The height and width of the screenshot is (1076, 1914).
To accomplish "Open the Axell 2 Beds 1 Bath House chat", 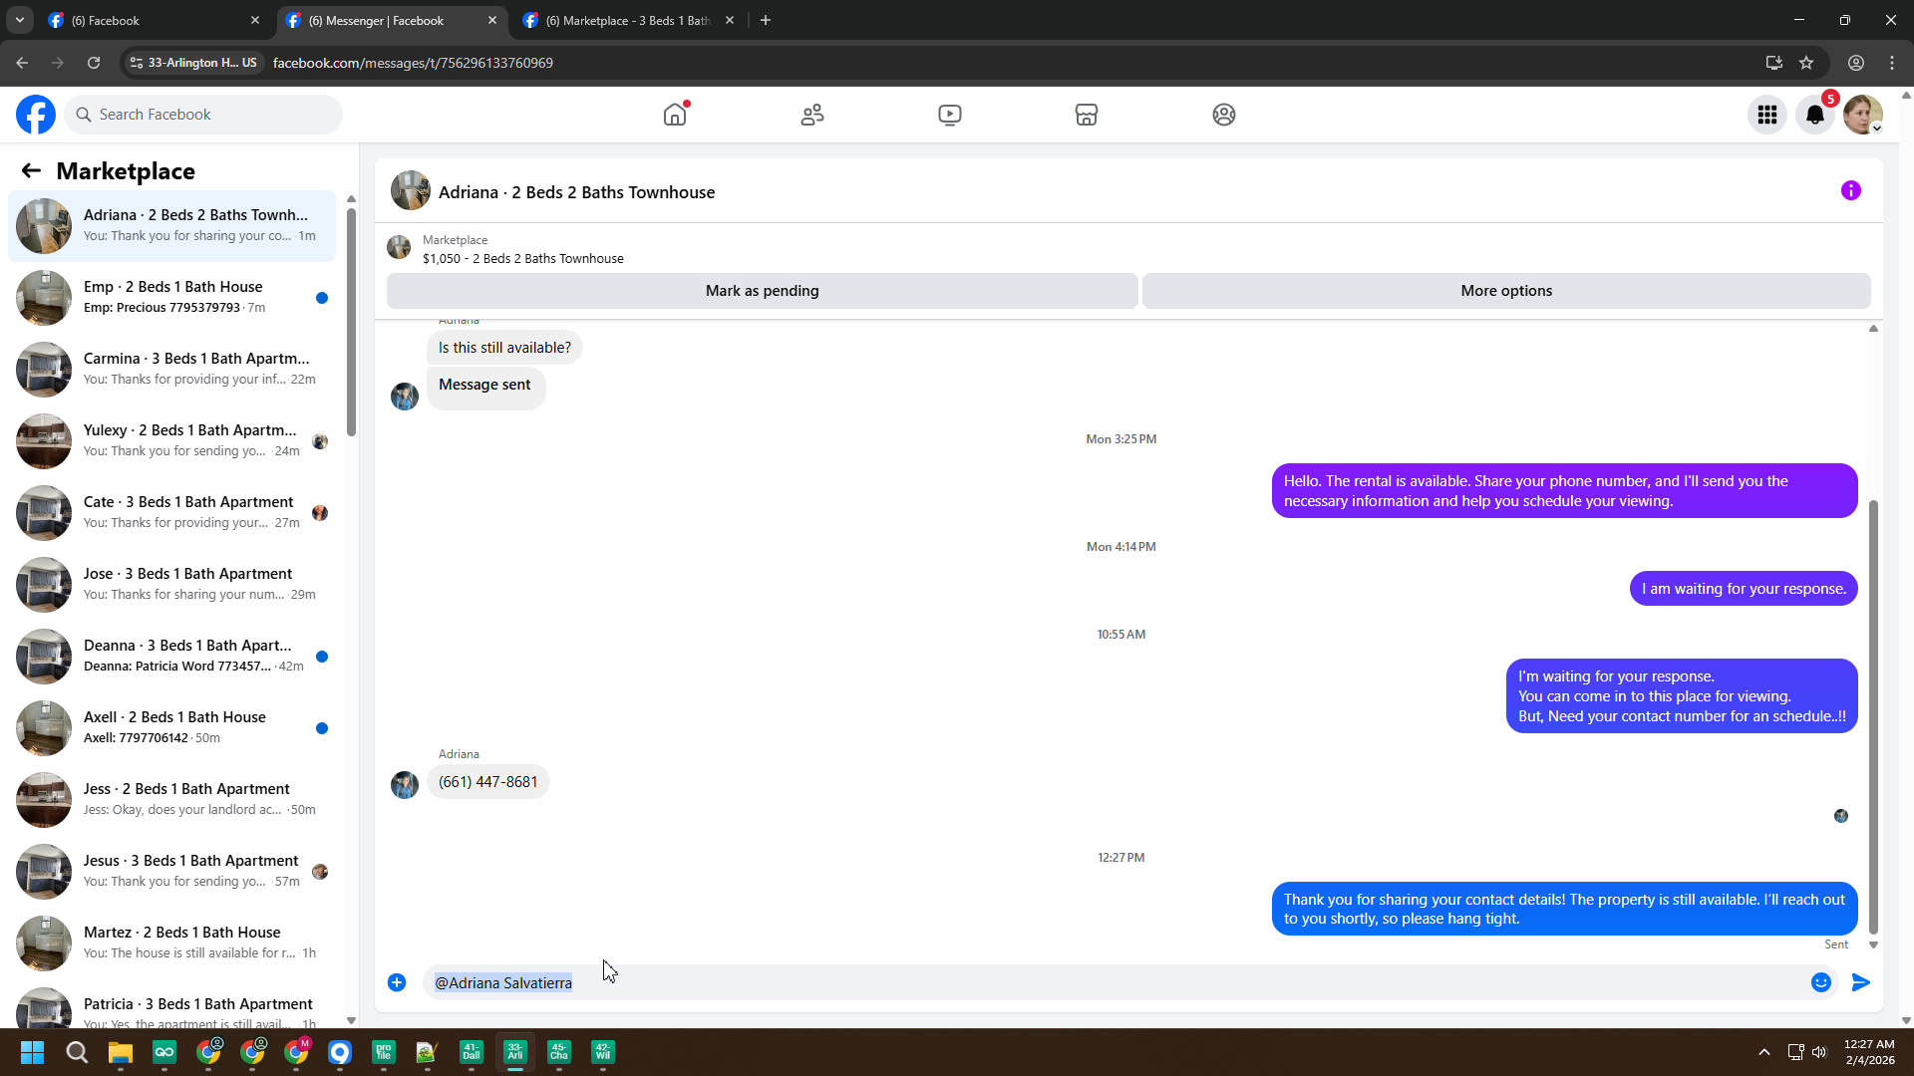I will (174, 727).
